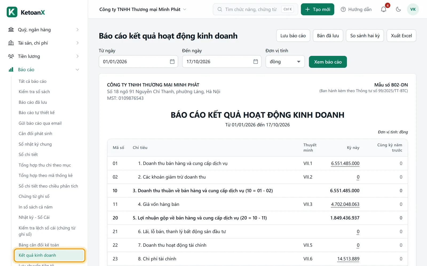This screenshot has height=266, width=427.
Task: Click the Đến ngày date field
Action: click(222, 61)
